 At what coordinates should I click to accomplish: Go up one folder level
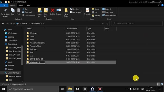14,24
